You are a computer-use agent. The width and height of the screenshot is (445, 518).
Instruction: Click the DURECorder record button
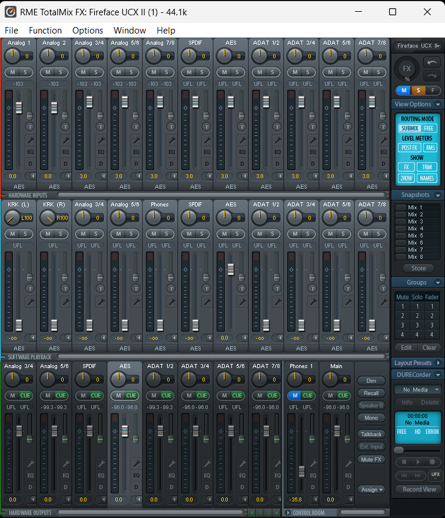click(x=432, y=462)
